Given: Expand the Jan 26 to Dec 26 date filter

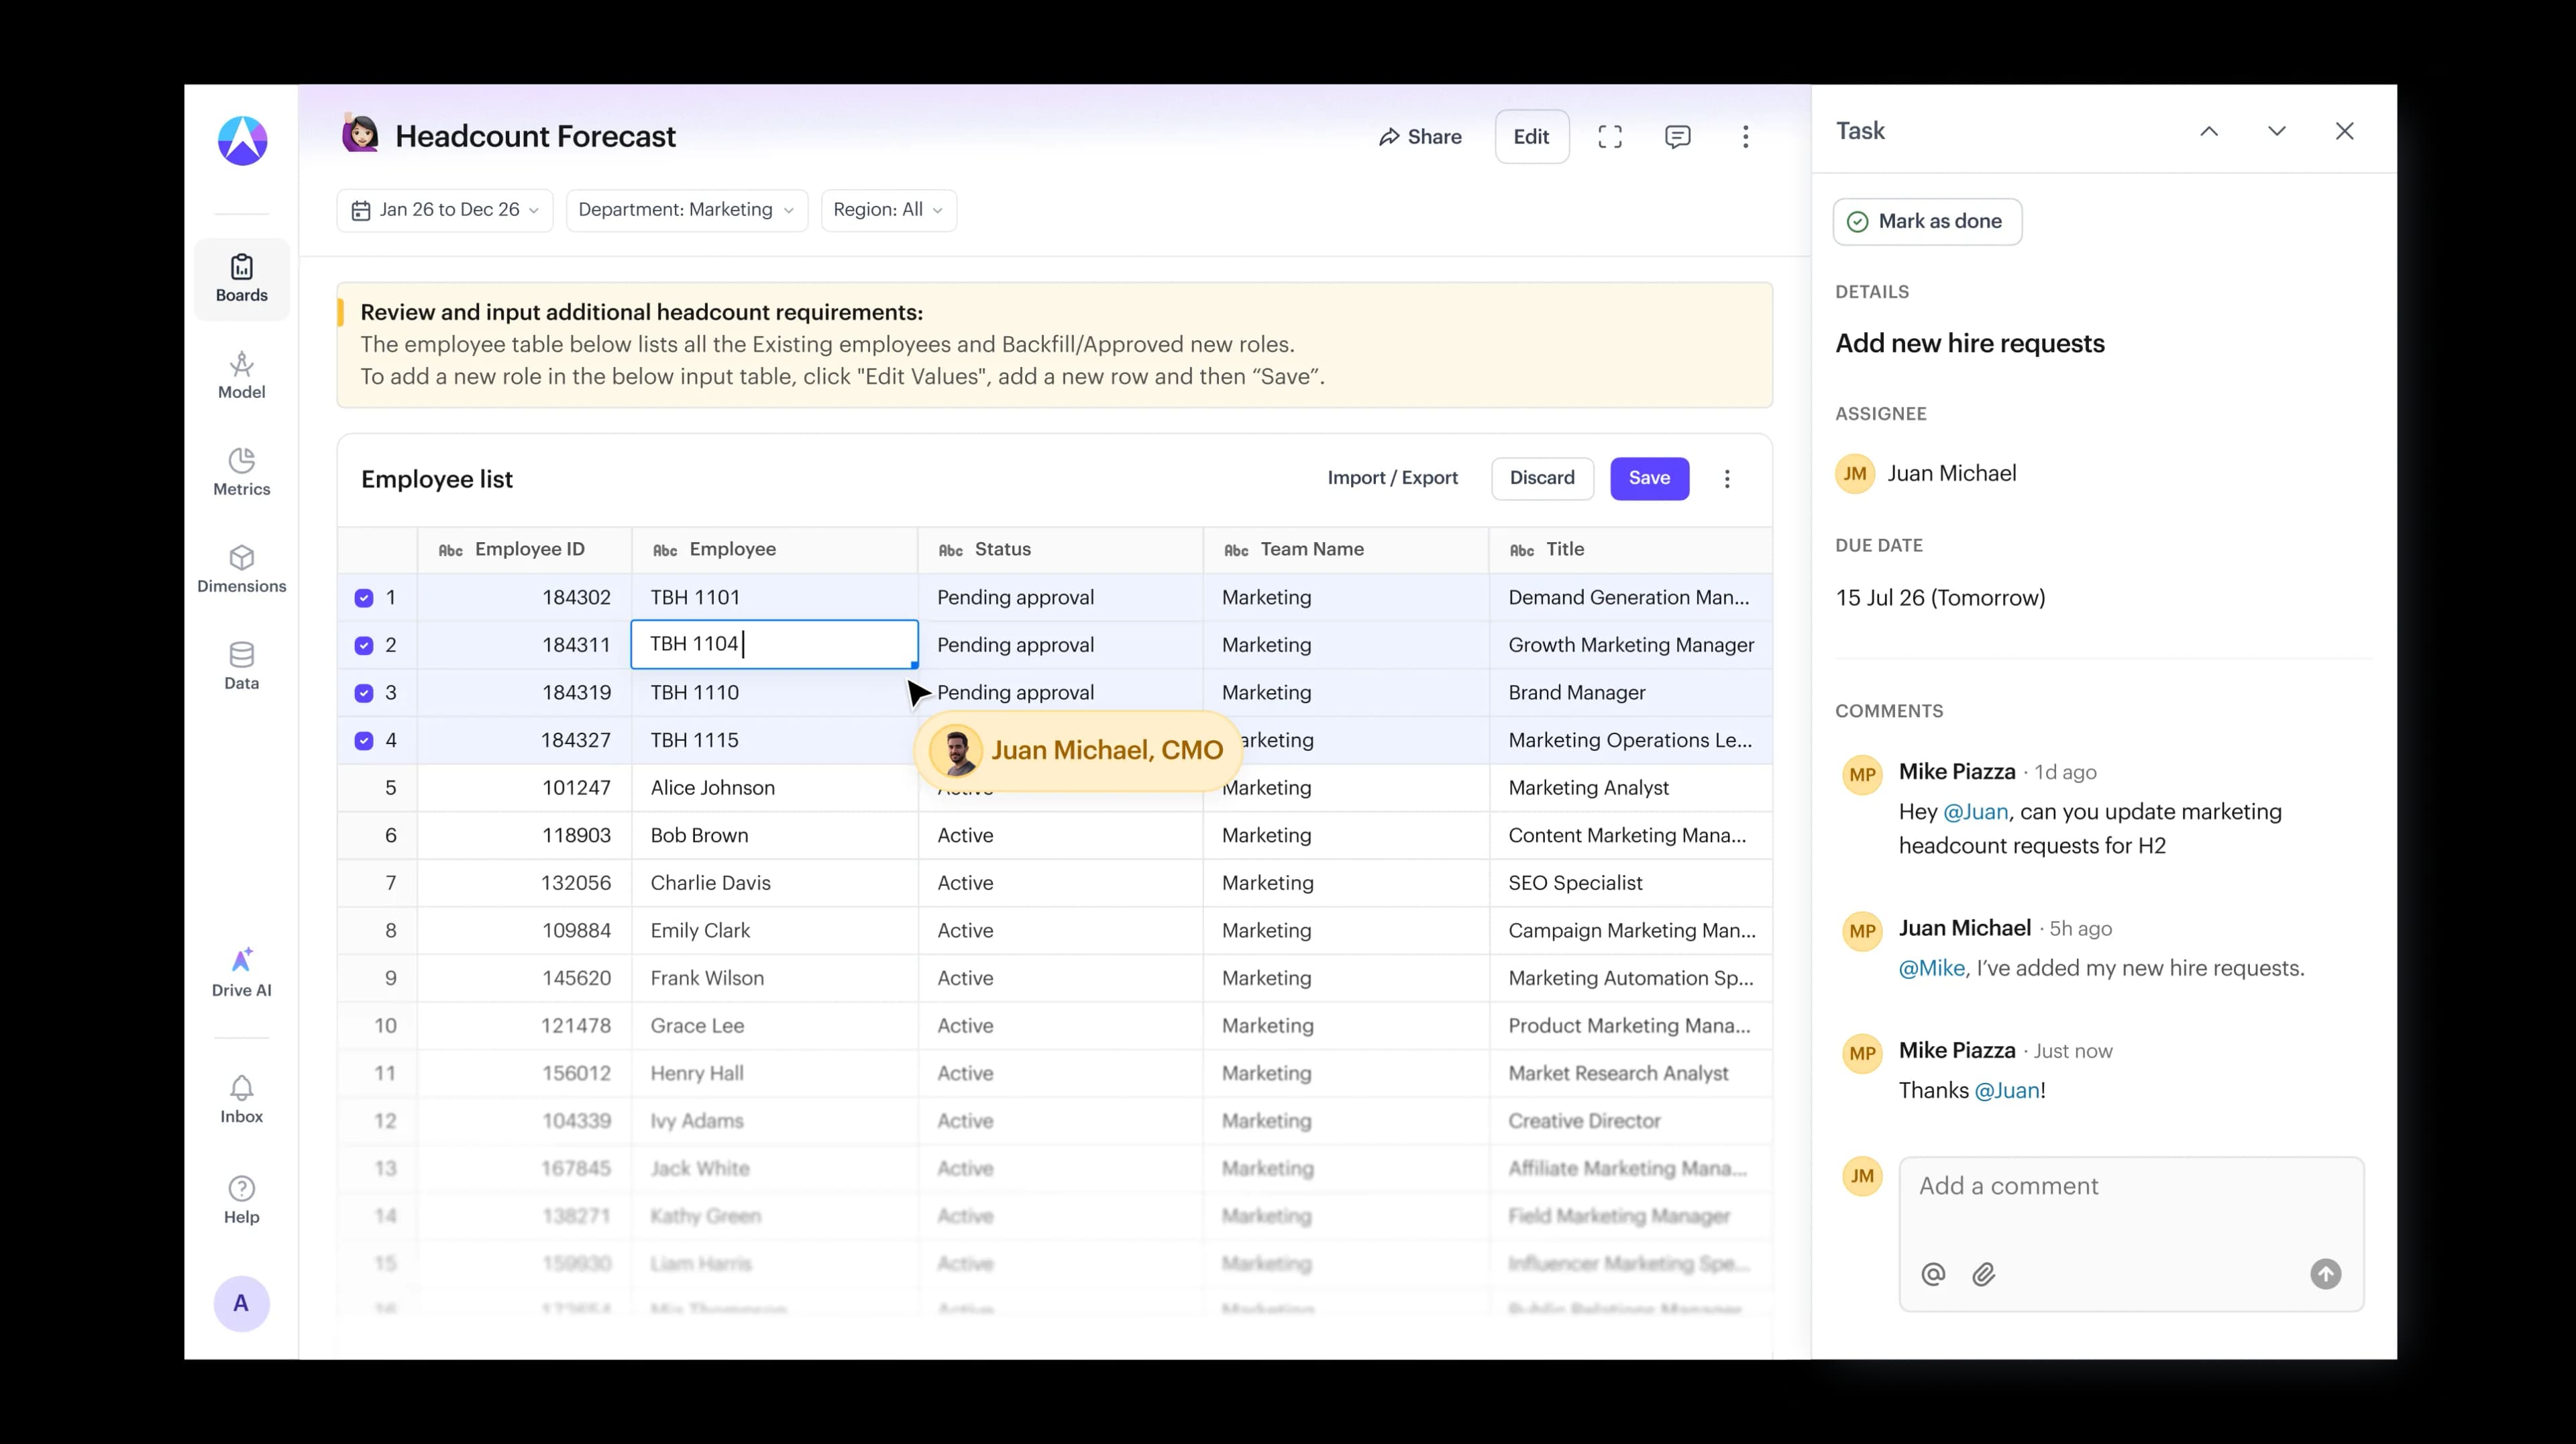Looking at the screenshot, I should point(445,210).
